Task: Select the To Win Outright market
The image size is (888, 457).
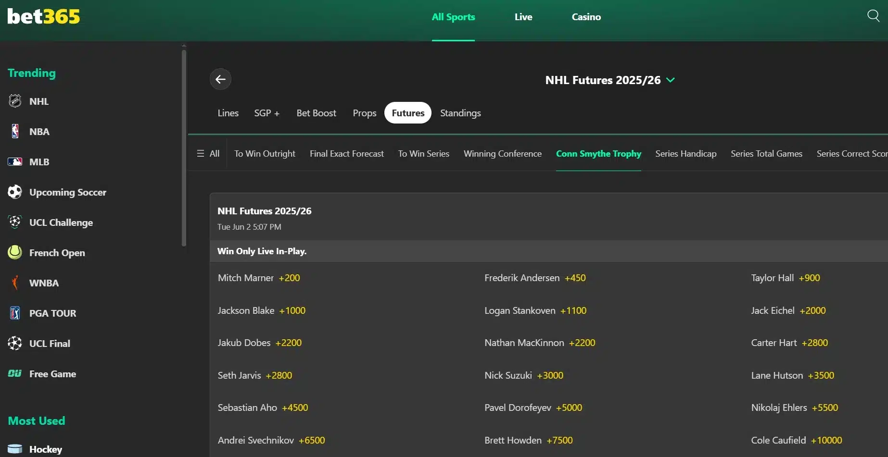Action: click(265, 153)
